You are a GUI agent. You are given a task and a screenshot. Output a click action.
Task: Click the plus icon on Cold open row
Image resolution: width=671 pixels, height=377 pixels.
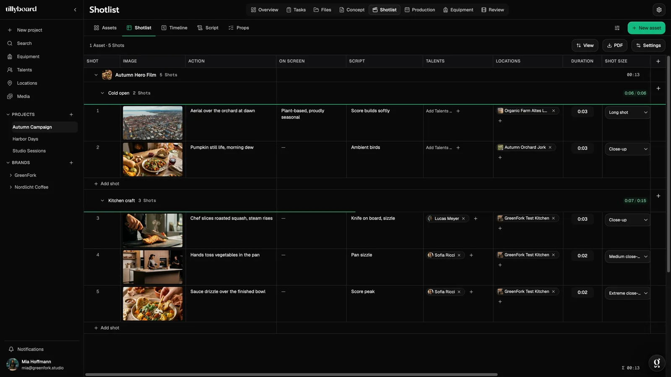[x=658, y=88]
